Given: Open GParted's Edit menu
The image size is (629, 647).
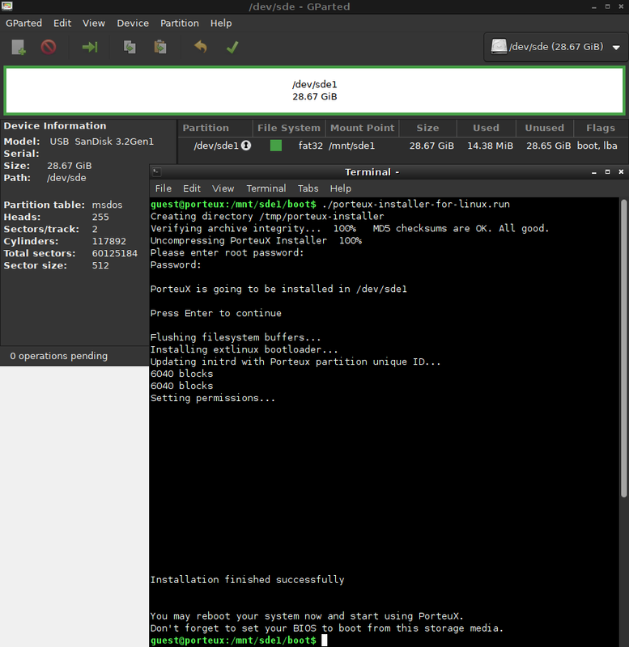Looking at the screenshot, I should [62, 23].
